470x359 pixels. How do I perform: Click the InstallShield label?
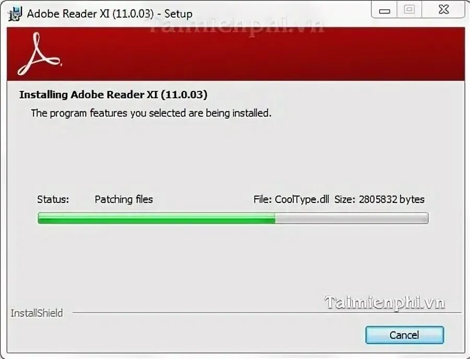tap(37, 313)
